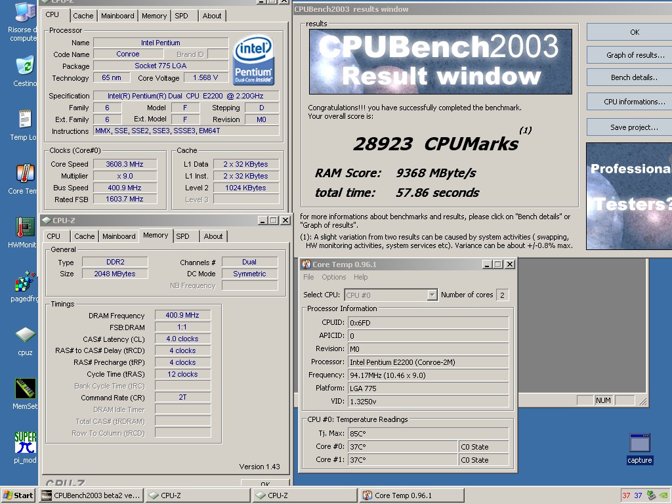Click the red 37 temperature tray icon
Viewport: 672px width, 504px height.
(x=626, y=495)
